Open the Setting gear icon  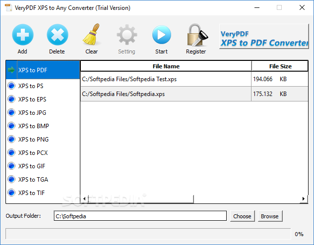(127, 35)
